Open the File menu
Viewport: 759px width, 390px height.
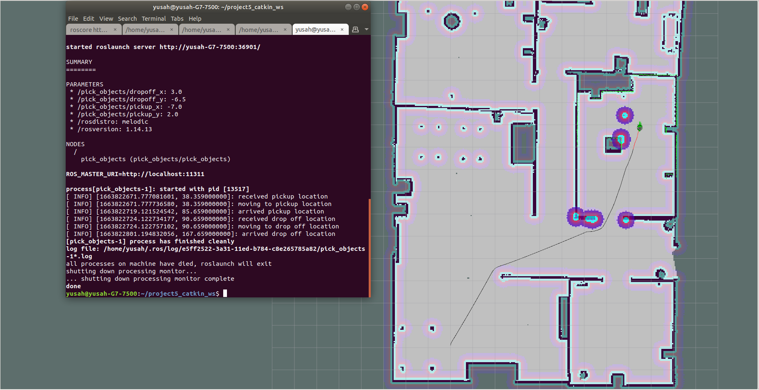pyautogui.click(x=73, y=19)
